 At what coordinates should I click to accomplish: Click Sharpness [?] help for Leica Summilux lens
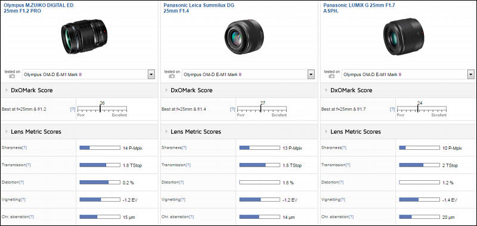(x=184, y=147)
